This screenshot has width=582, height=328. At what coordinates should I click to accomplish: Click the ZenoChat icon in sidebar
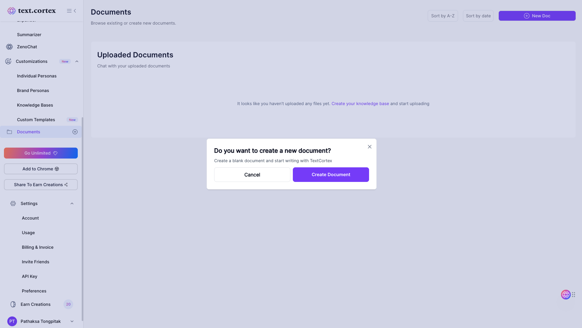pyautogui.click(x=9, y=47)
